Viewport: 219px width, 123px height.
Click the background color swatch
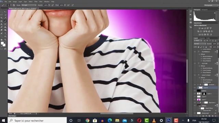coord(4,45)
